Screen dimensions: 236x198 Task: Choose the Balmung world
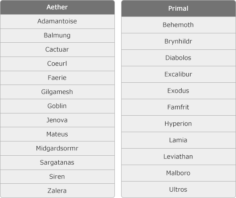point(57,36)
